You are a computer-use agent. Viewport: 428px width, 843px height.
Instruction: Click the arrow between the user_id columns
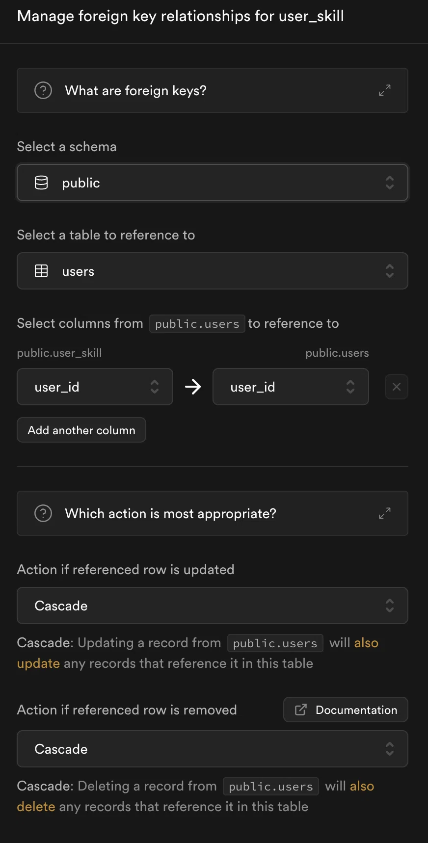(193, 387)
